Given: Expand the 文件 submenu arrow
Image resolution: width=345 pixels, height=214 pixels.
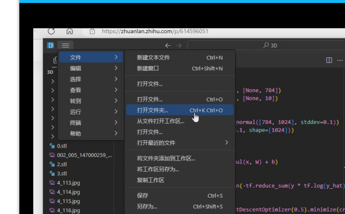Looking at the screenshot, I should 116,57.
